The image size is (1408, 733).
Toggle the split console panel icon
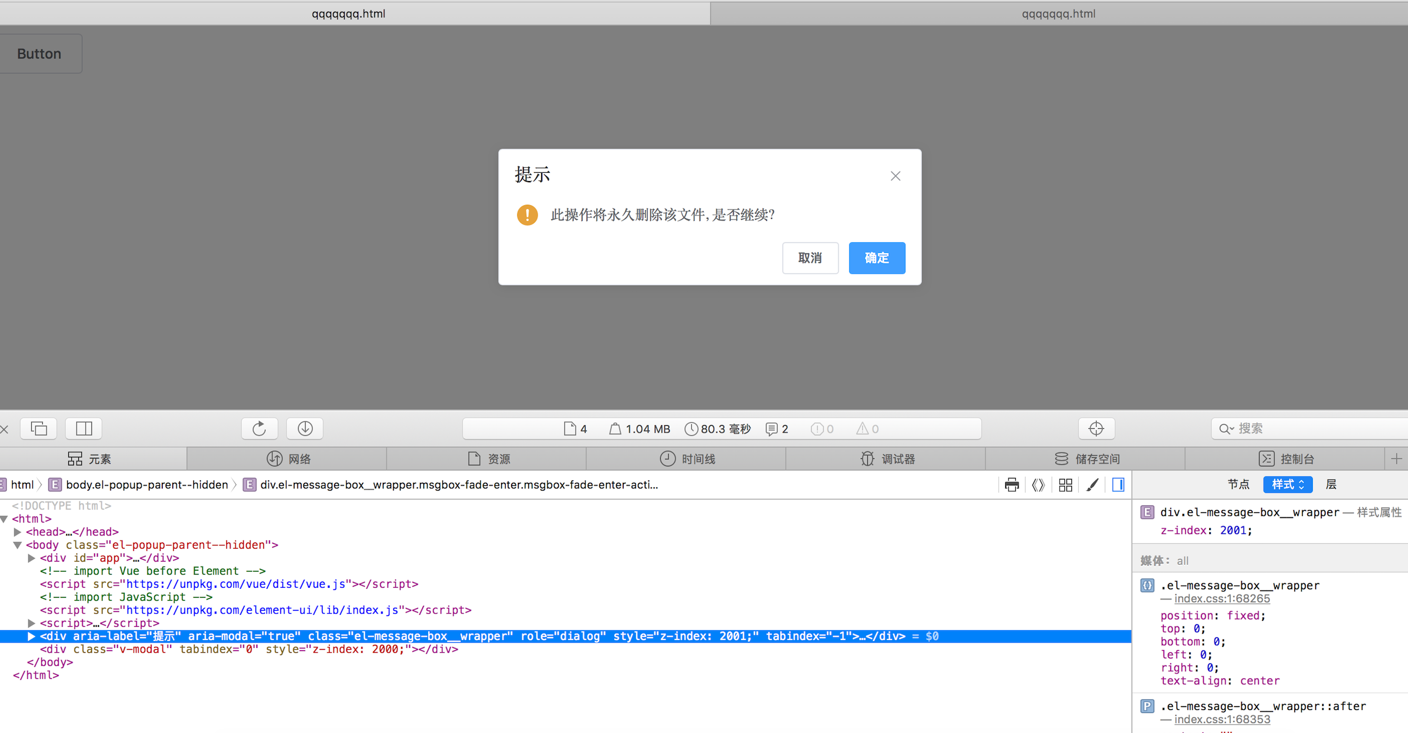1118,484
